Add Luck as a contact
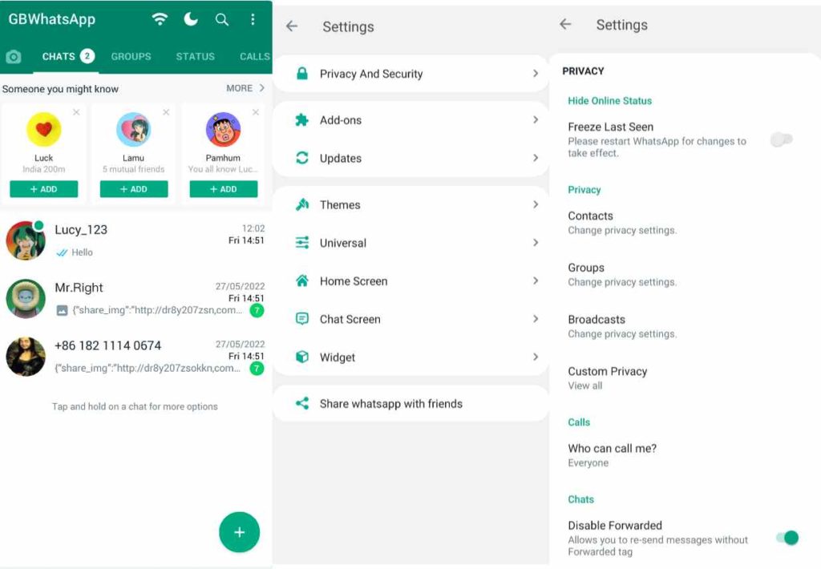 pos(44,189)
